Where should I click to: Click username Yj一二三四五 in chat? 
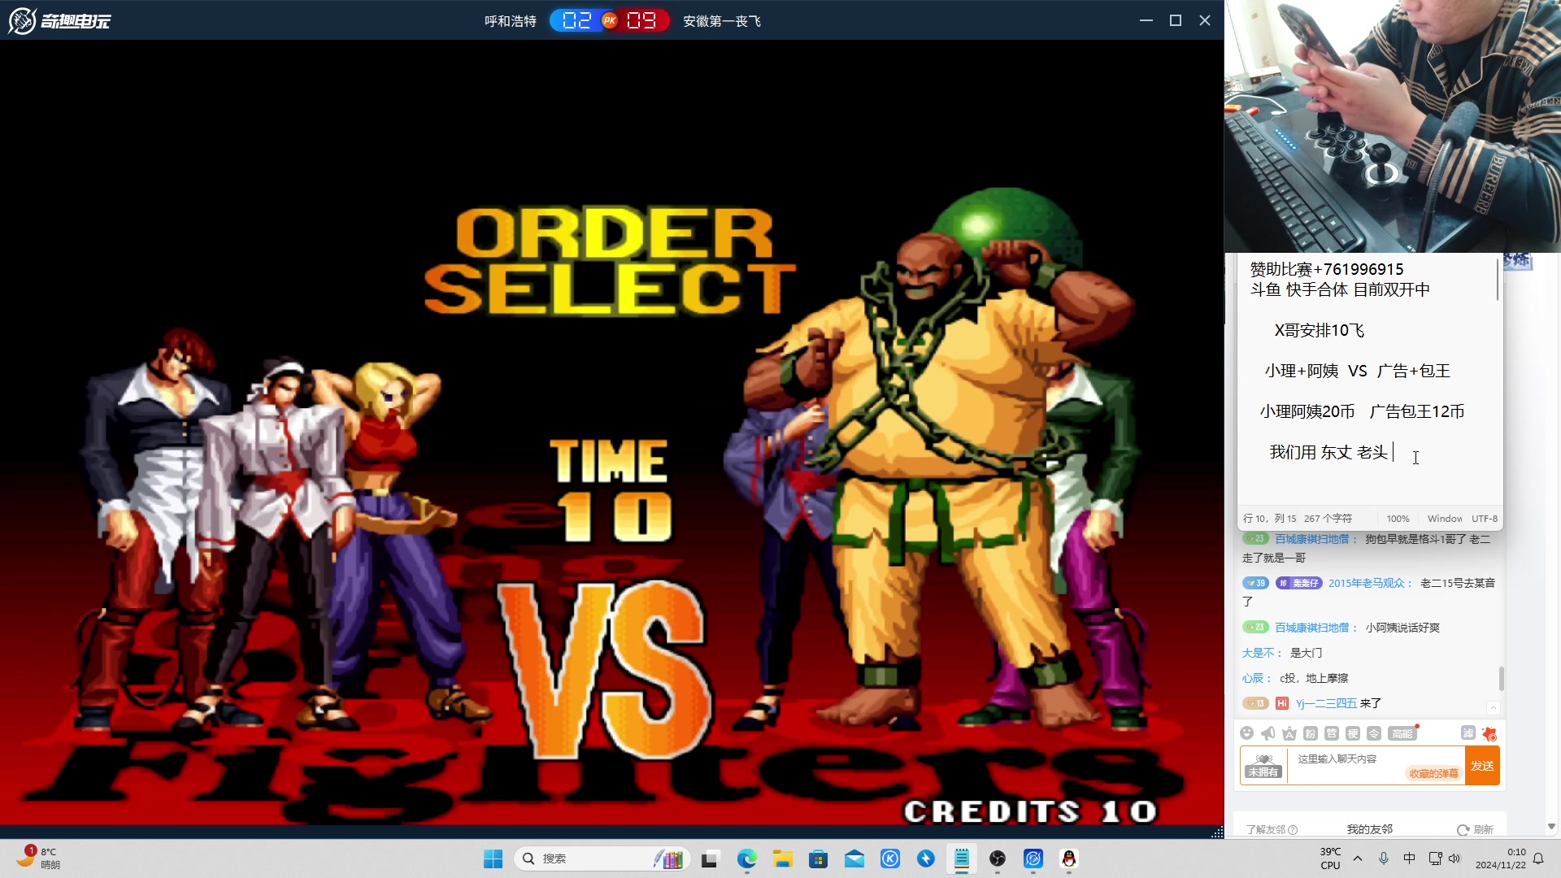tap(1326, 703)
